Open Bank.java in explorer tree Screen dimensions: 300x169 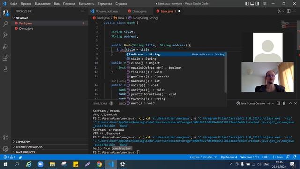pyautogui.click(x=50, y=23)
